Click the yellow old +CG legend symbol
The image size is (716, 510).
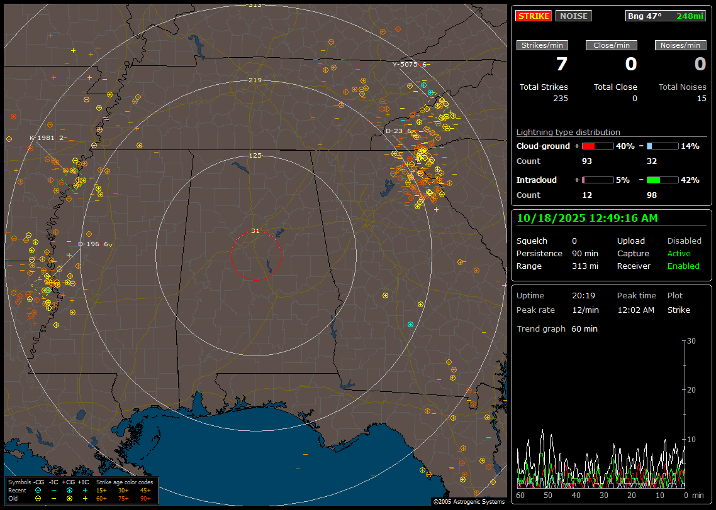pos(69,498)
